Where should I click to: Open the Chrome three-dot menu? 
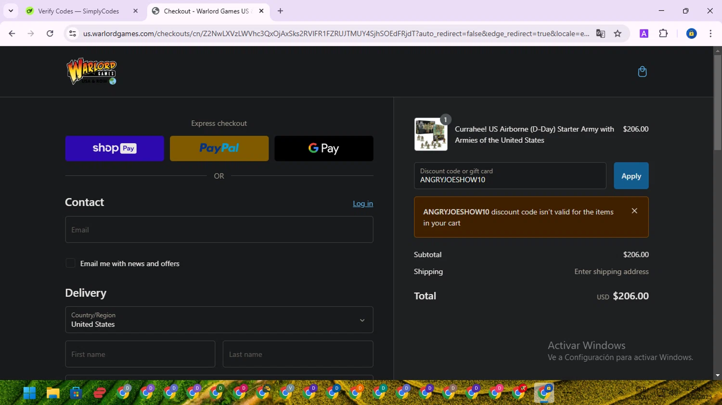tap(710, 34)
